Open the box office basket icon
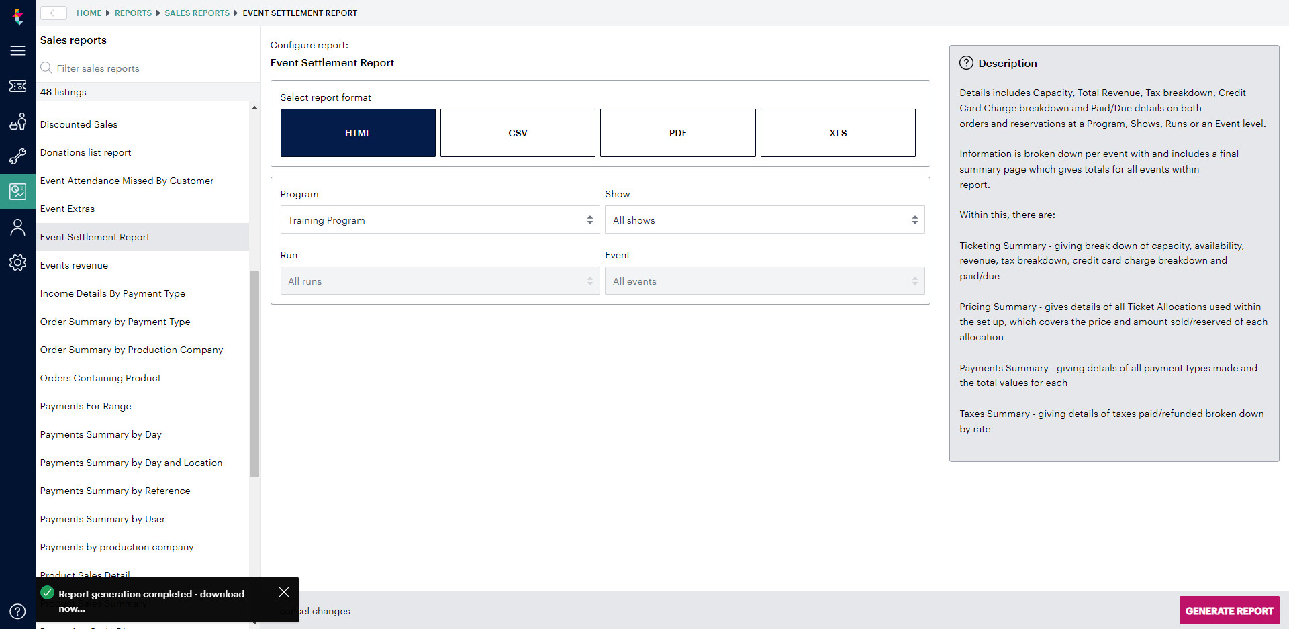Screen dimensions: 1289x629 tap(17, 122)
